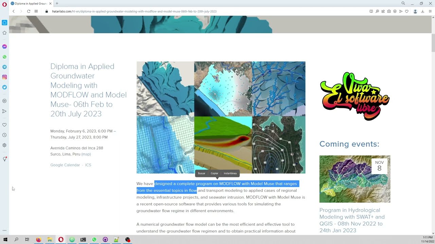Click the Google Calendar link
435x244 pixels.
coord(65,165)
